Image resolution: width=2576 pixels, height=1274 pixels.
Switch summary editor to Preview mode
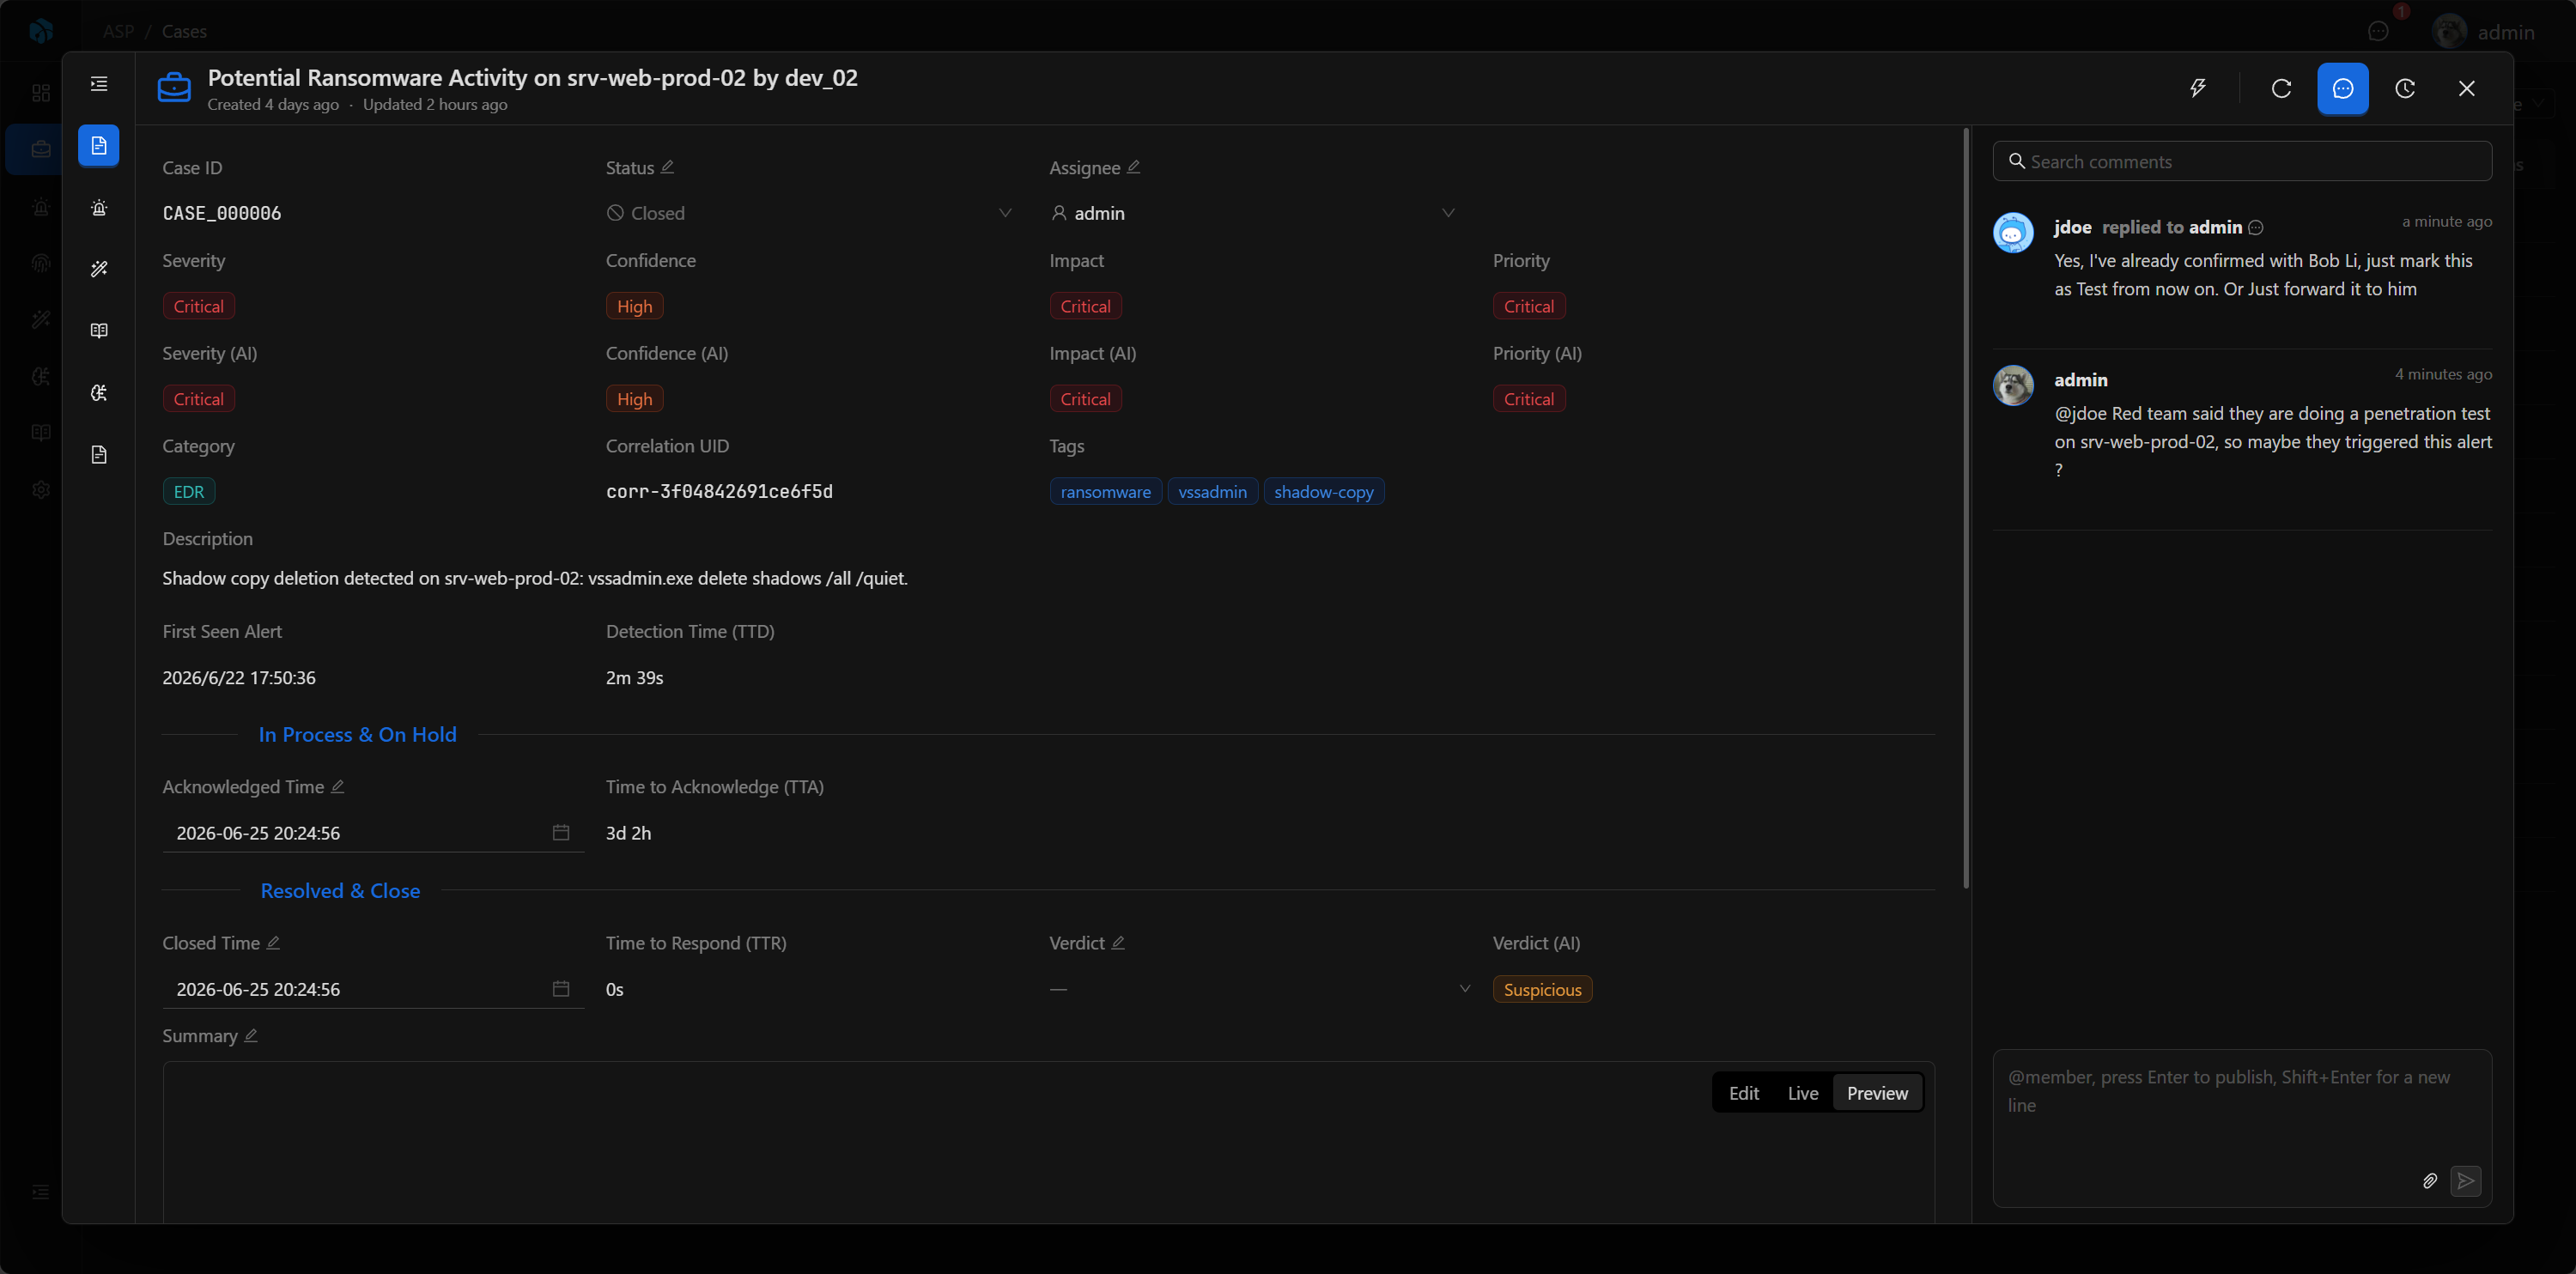tap(1877, 1093)
